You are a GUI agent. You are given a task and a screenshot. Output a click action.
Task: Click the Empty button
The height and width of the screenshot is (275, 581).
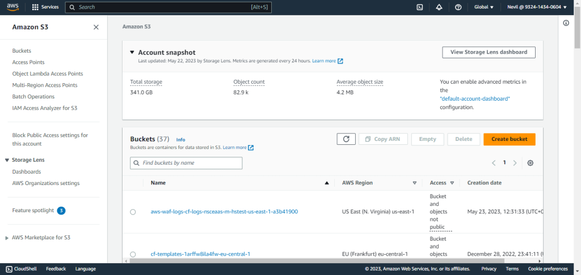[428, 139]
